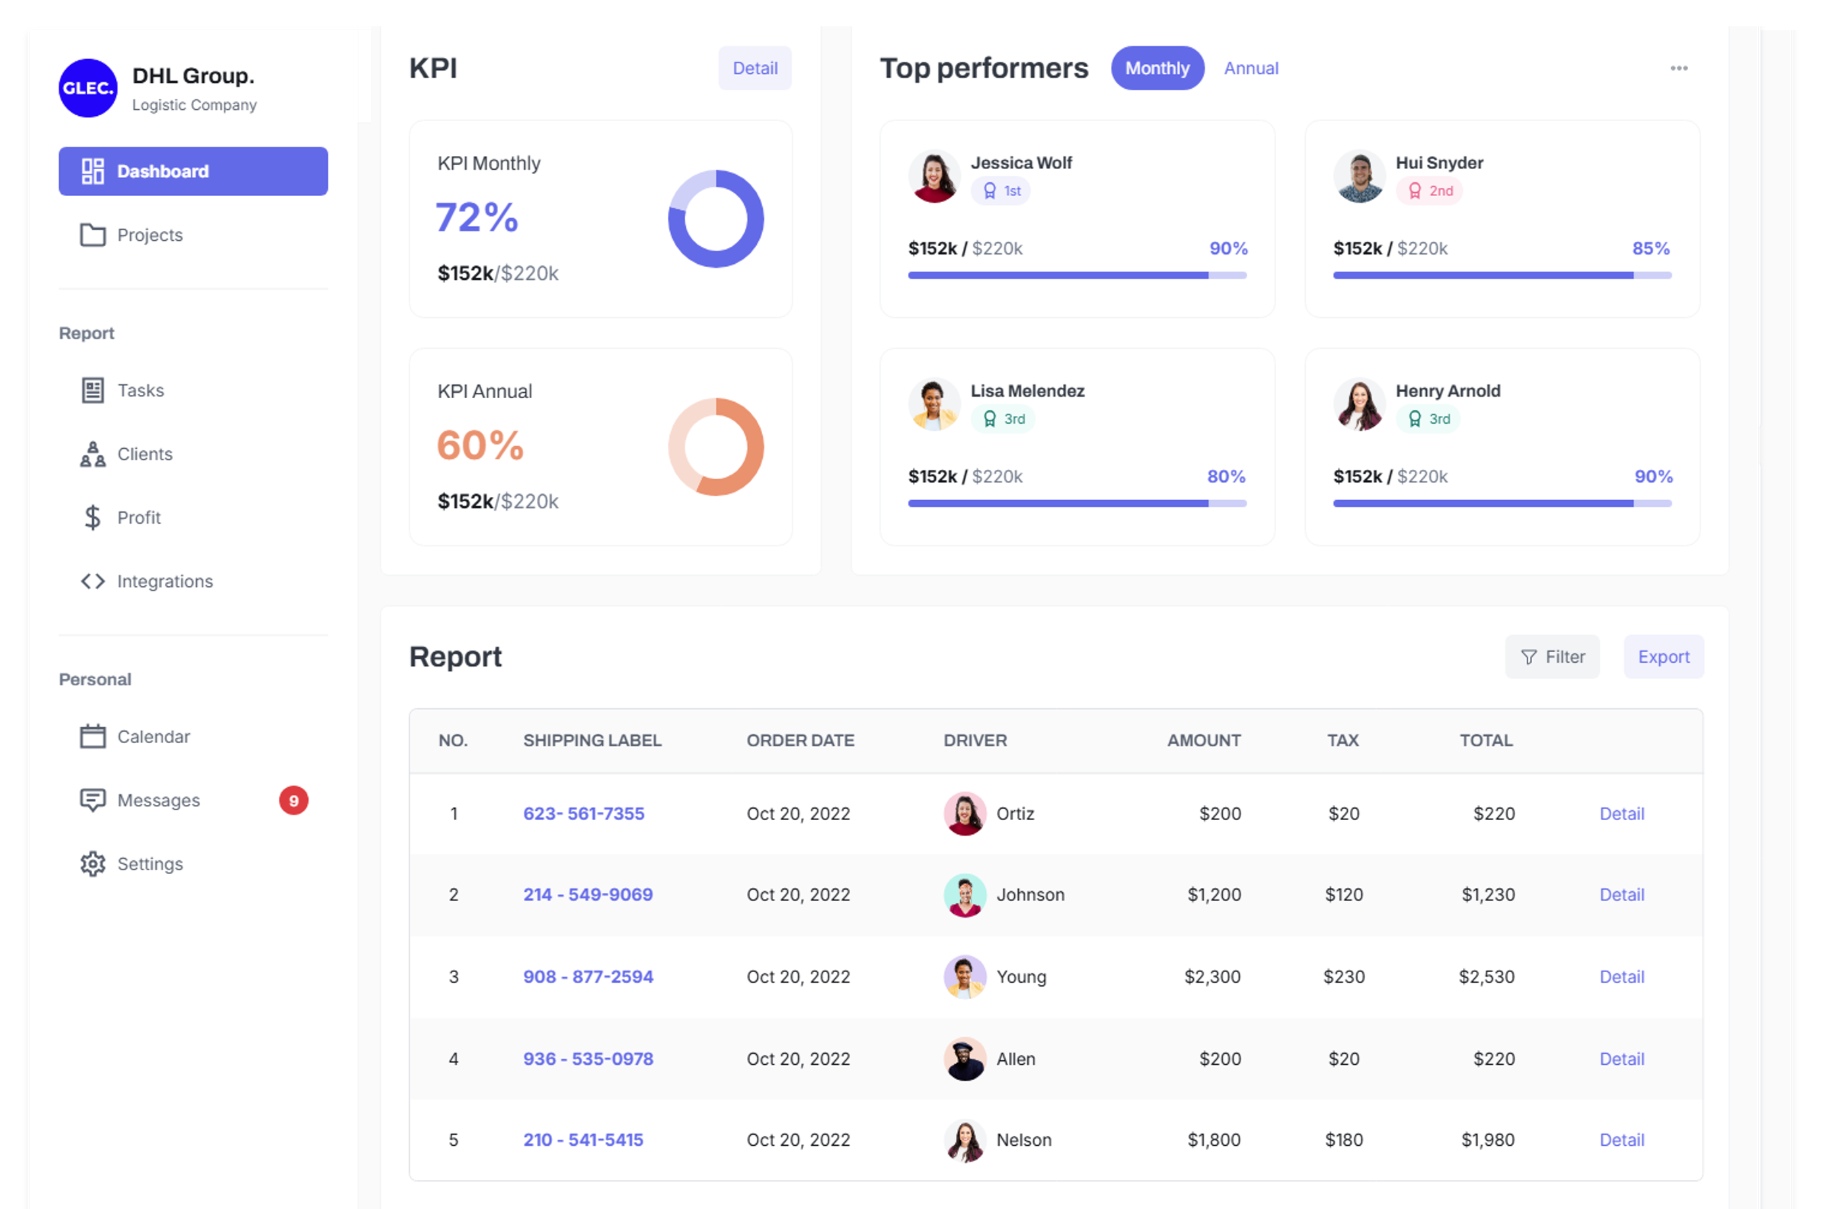The width and height of the screenshot is (1821, 1209).
Task: Click Hui Snyder's 2nd place badge
Action: (1429, 190)
